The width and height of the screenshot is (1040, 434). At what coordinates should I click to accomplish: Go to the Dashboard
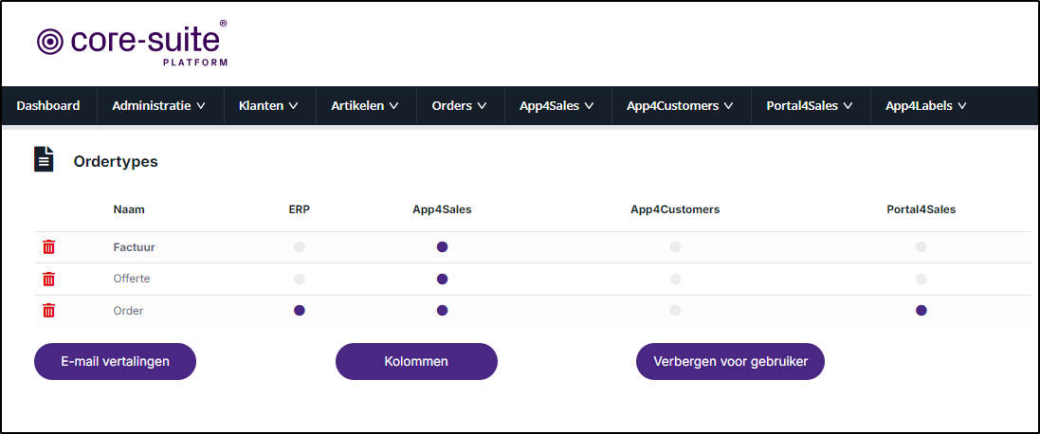[48, 105]
